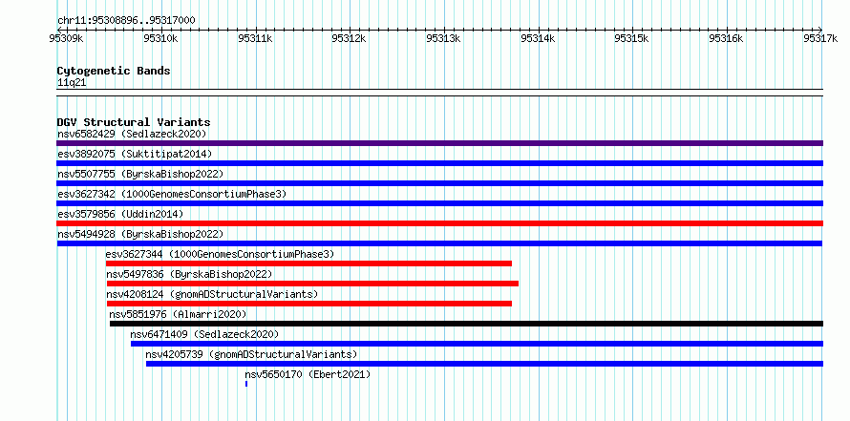
Task: Click the 95314k ruler position
Action: pyautogui.click(x=538, y=38)
